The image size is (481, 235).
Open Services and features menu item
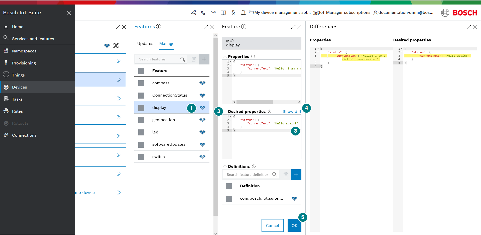(38, 39)
